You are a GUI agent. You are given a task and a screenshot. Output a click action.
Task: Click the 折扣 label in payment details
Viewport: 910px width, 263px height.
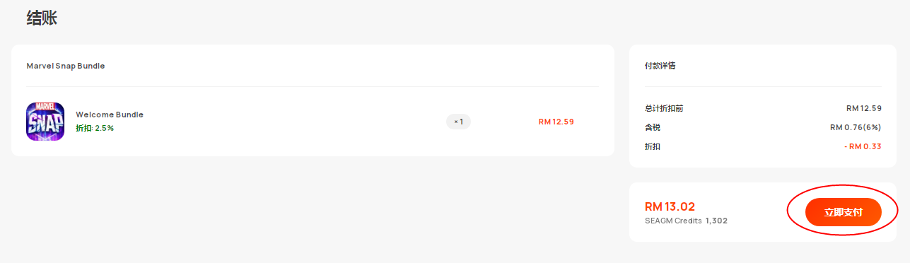[652, 146]
